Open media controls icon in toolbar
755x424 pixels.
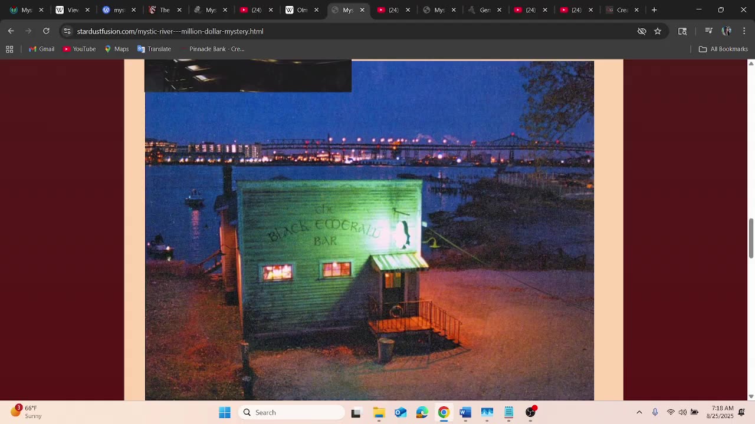709,31
